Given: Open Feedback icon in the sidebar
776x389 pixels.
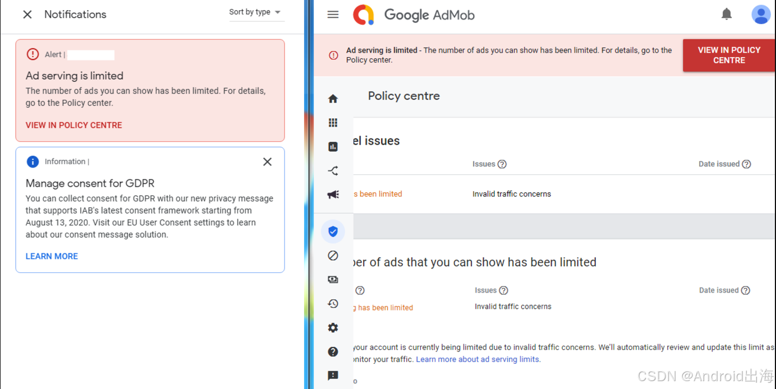Looking at the screenshot, I should [x=333, y=376].
